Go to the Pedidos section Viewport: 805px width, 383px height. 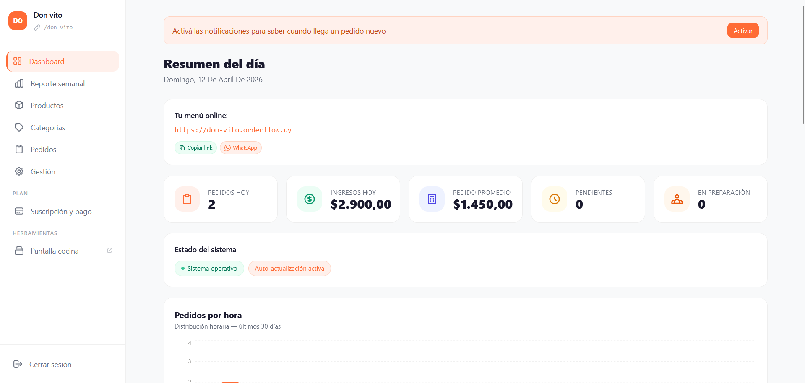tap(43, 150)
